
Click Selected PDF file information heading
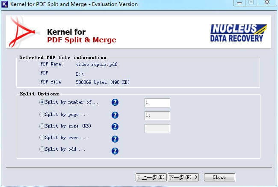63,57
